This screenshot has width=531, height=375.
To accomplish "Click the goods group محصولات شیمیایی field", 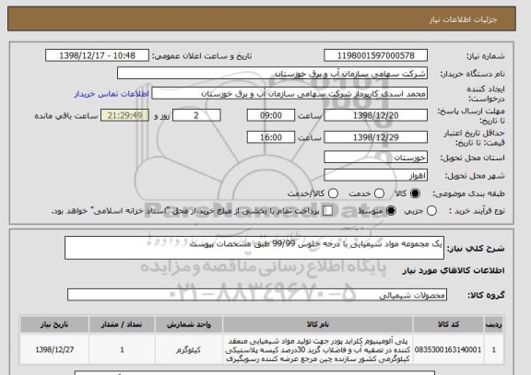I will pyautogui.click(x=257, y=295).
